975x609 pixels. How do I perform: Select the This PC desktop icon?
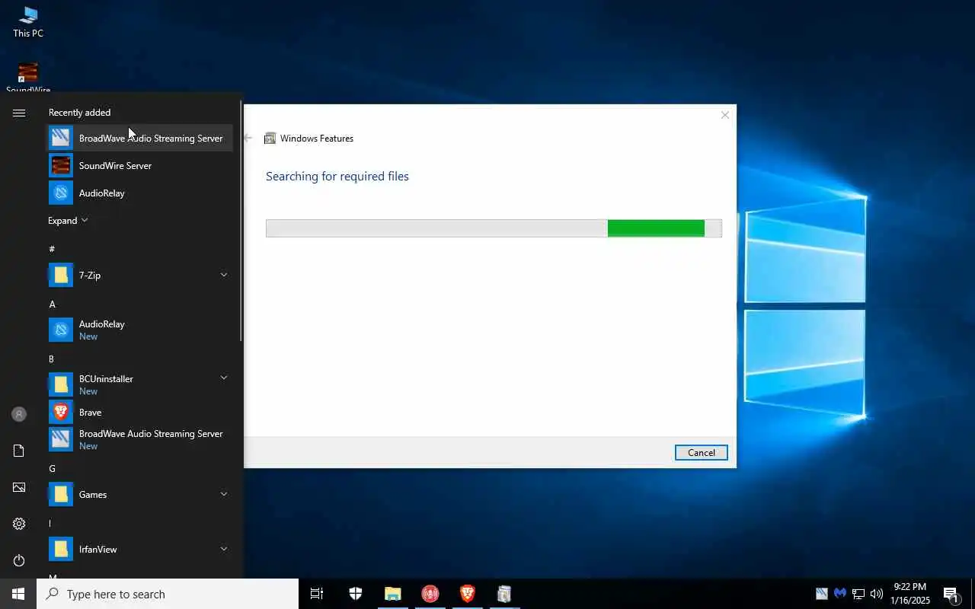click(28, 21)
